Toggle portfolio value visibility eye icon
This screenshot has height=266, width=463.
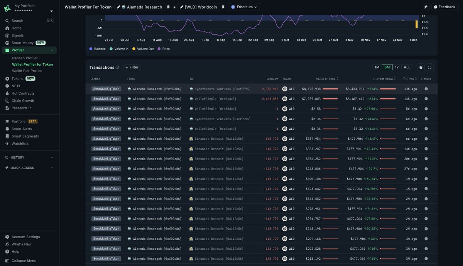[x=52, y=11]
